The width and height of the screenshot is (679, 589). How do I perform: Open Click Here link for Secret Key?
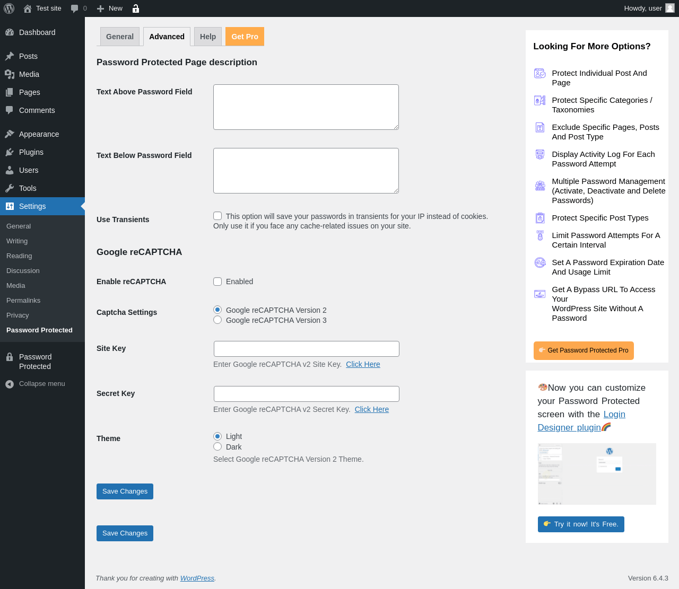coord(372,409)
